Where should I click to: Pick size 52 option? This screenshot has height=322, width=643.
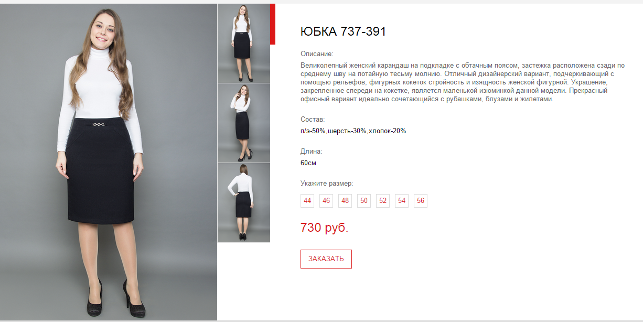[x=383, y=201]
